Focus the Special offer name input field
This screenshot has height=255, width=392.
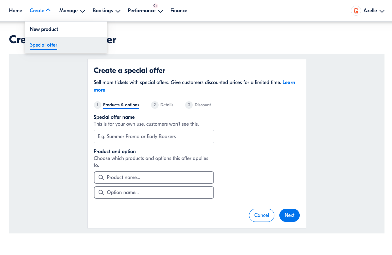click(154, 137)
